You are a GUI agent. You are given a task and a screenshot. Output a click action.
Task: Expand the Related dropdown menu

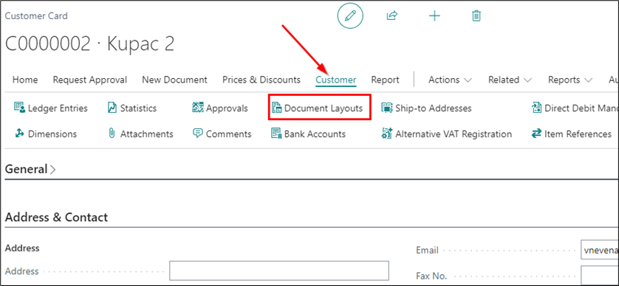tap(510, 80)
